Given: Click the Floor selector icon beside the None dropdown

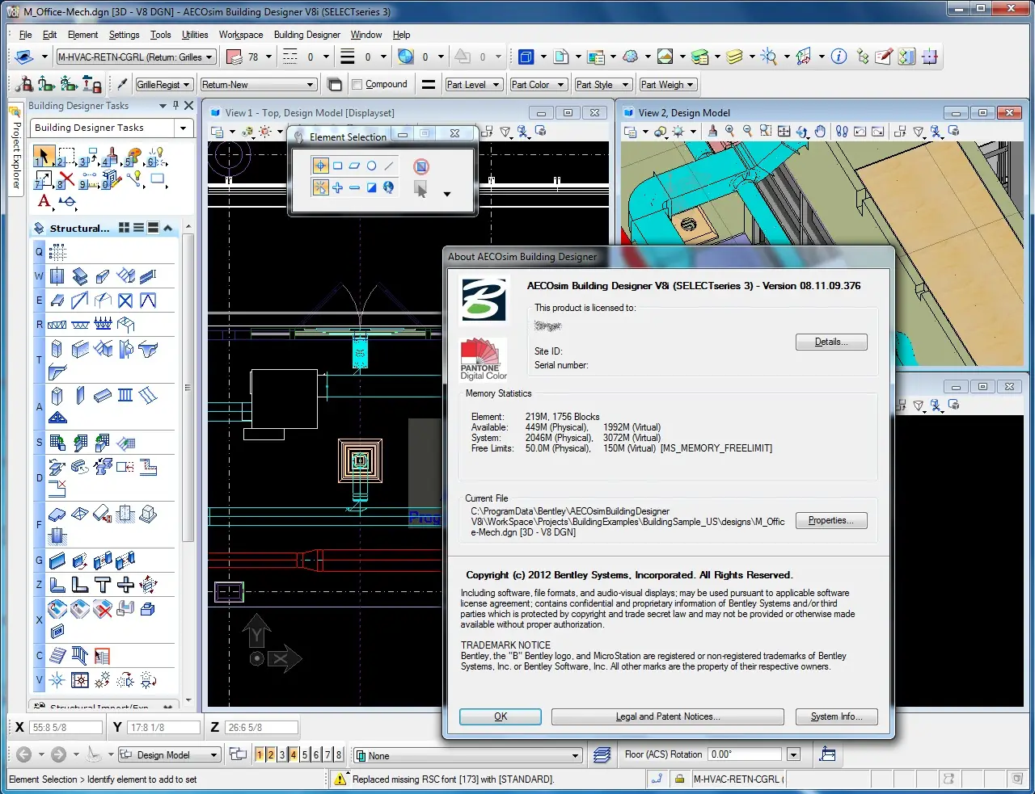Looking at the screenshot, I should [x=602, y=754].
